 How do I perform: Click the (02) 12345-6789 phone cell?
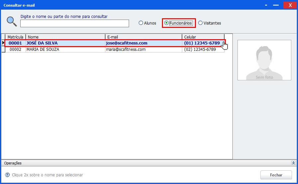[x=203, y=49]
